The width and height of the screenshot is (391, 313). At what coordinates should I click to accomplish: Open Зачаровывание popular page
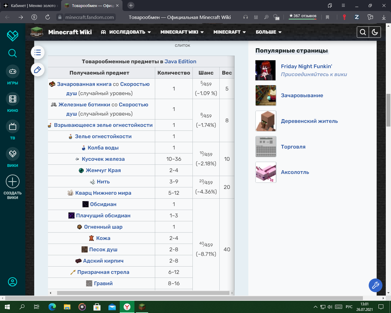tap(302, 96)
